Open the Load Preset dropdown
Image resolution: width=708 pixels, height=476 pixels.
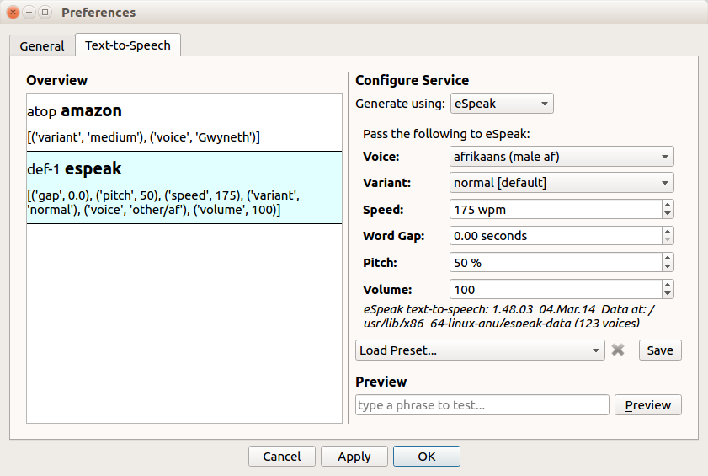click(x=480, y=350)
